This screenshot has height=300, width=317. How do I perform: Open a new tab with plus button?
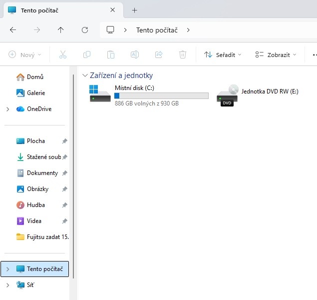(134, 10)
